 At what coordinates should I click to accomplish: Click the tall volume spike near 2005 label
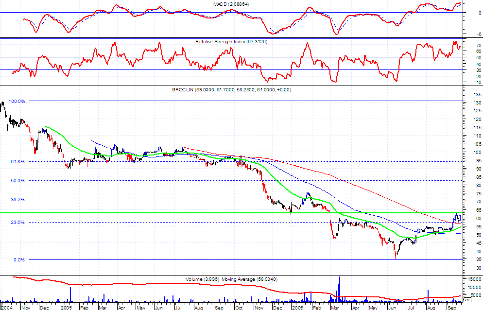(x=70, y=294)
